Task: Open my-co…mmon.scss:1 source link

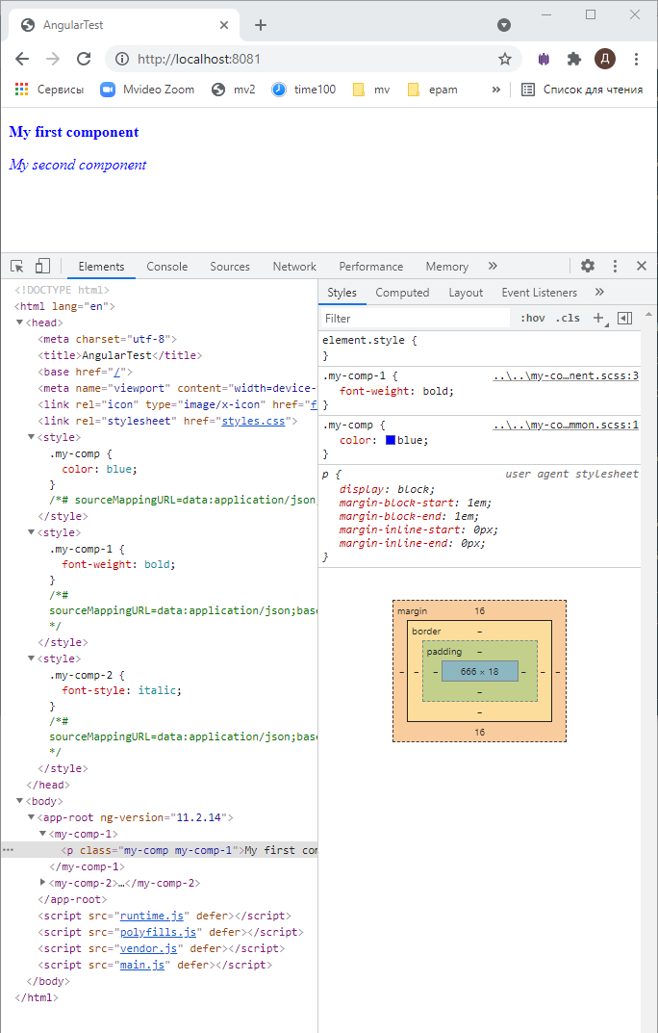Action: 566,425
